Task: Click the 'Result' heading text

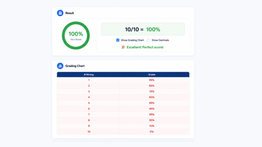Action: (70, 13)
